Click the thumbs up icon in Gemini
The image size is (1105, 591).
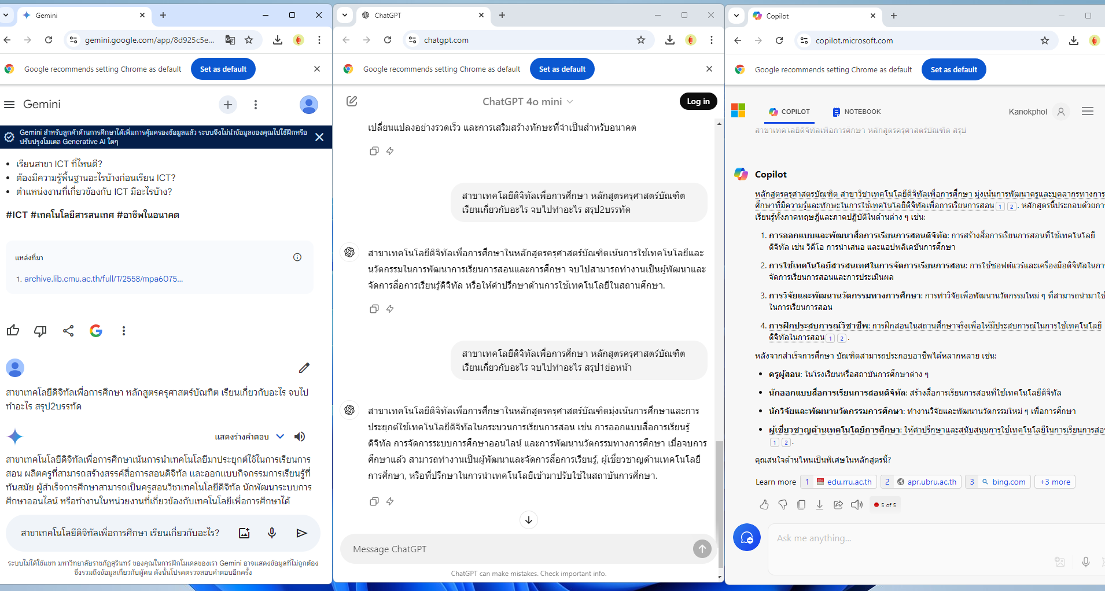click(x=13, y=331)
